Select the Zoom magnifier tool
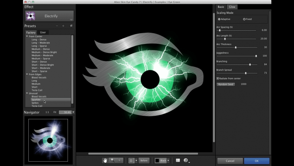This screenshot has height=166, width=294. (x=113, y=160)
